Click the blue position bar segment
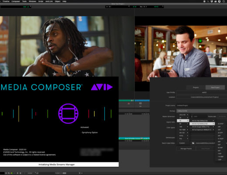The image size is (227, 175). (x=142, y=101)
